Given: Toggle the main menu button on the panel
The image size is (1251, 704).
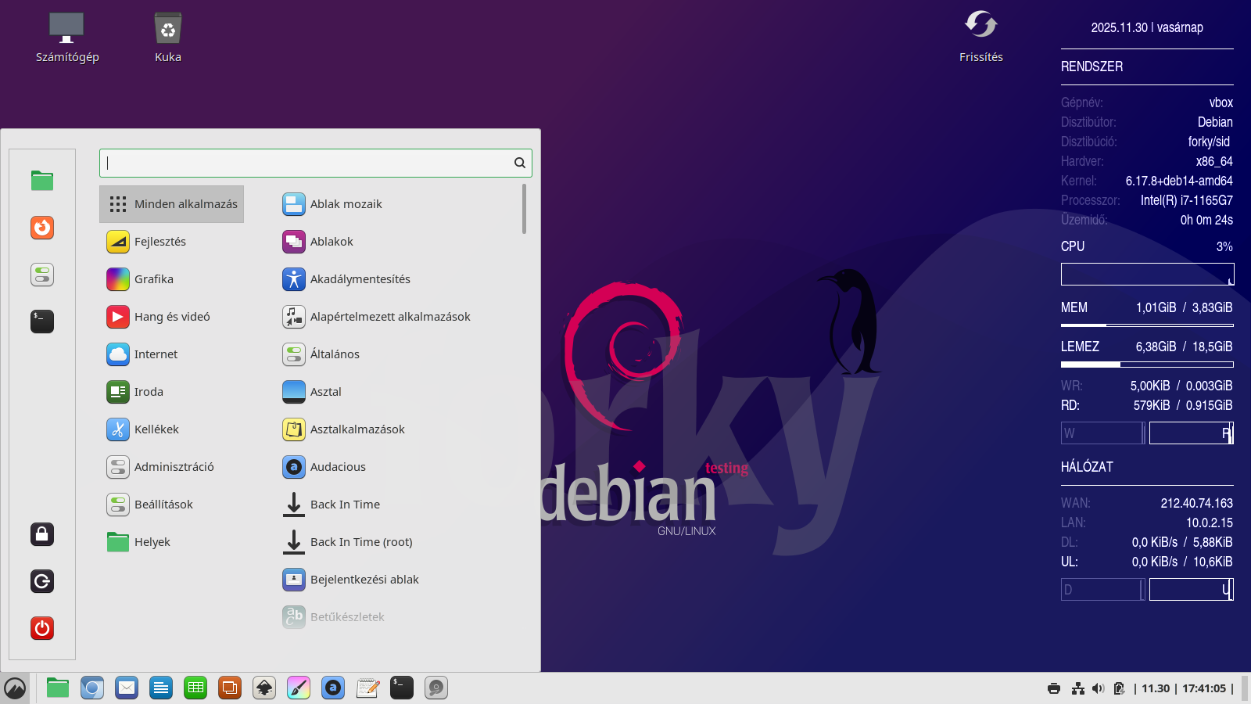Looking at the screenshot, I should 15,688.
